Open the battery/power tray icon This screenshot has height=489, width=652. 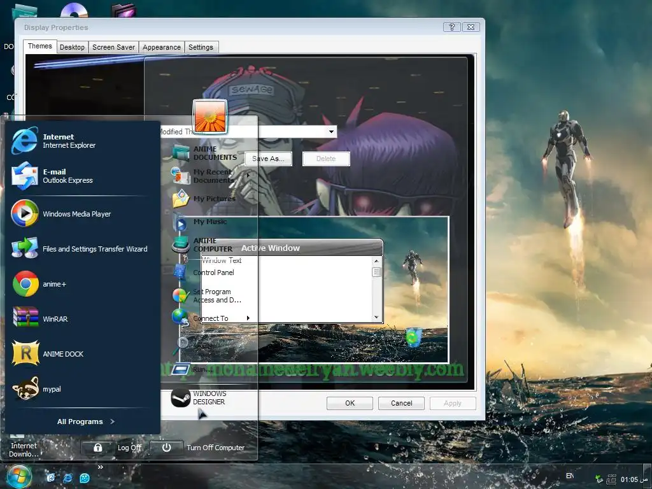coord(611,479)
